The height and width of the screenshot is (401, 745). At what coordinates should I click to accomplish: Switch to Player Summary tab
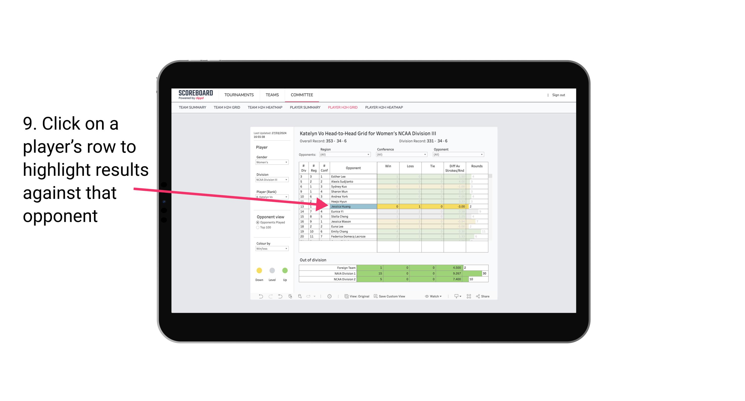pos(305,108)
